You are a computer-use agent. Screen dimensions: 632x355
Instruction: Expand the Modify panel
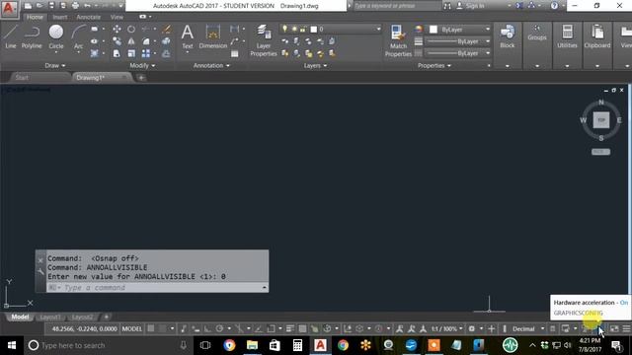tap(142, 66)
